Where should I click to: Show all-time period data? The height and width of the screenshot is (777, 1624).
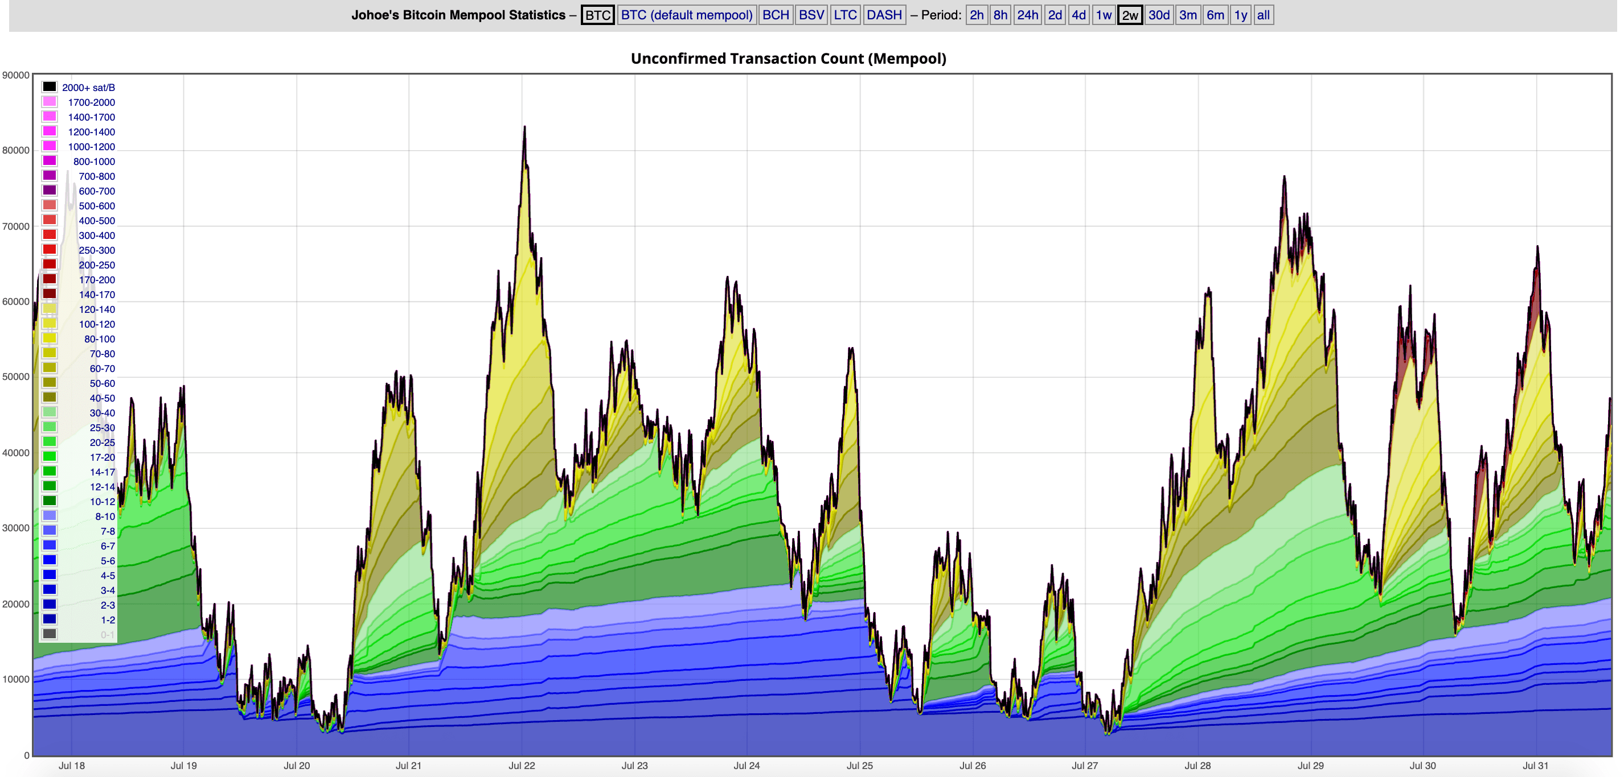click(x=1263, y=15)
